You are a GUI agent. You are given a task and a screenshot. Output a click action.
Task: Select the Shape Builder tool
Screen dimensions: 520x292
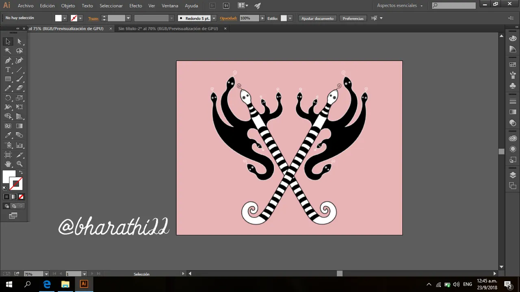pos(8,116)
